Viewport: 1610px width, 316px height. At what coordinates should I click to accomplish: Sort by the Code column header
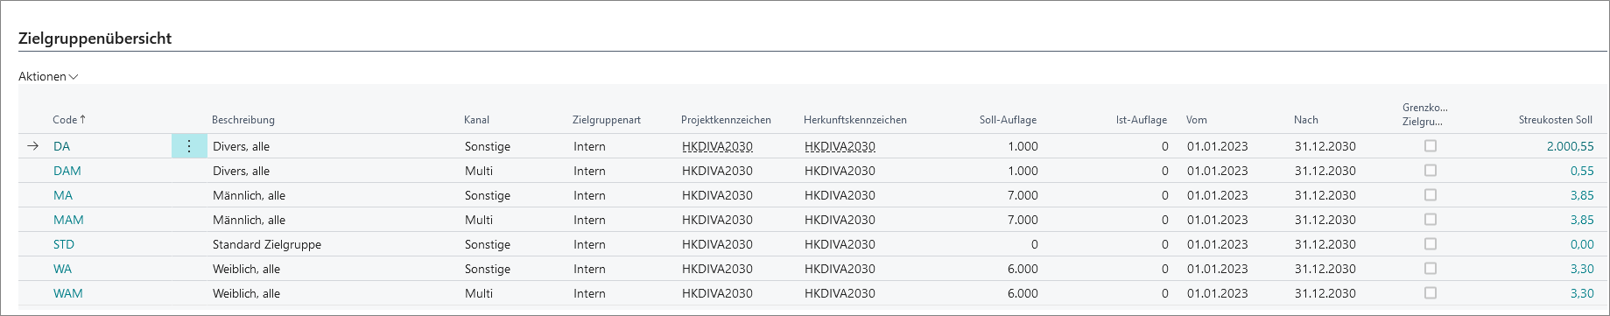pyautogui.click(x=70, y=120)
